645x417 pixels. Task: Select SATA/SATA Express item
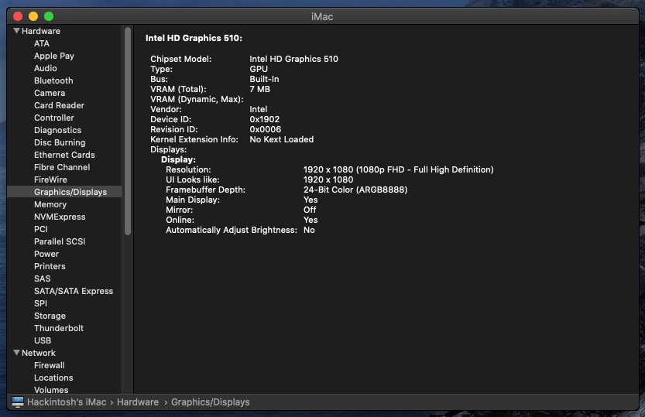pyautogui.click(x=74, y=291)
